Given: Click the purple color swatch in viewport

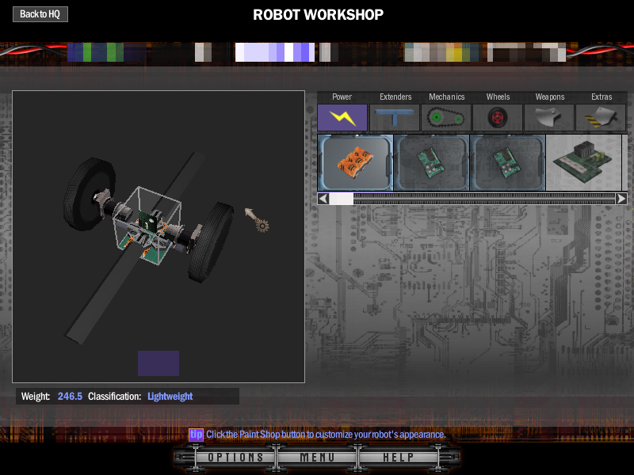Looking at the screenshot, I should tap(158, 363).
